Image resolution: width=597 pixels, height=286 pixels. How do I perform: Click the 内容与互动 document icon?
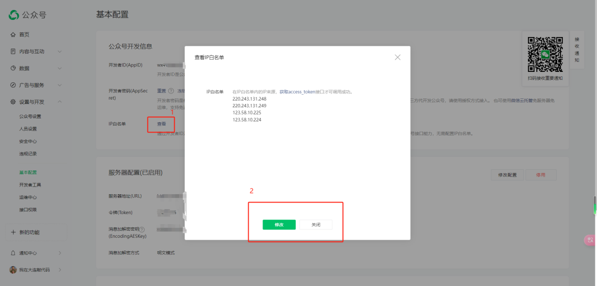(13, 51)
